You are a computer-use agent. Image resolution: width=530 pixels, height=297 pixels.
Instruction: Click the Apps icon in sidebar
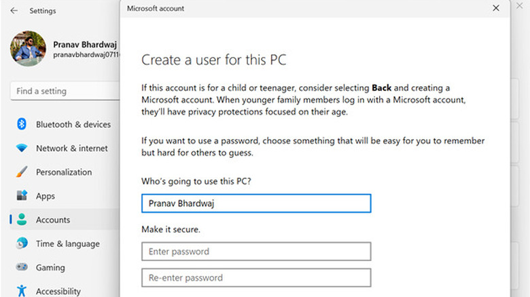22,196
